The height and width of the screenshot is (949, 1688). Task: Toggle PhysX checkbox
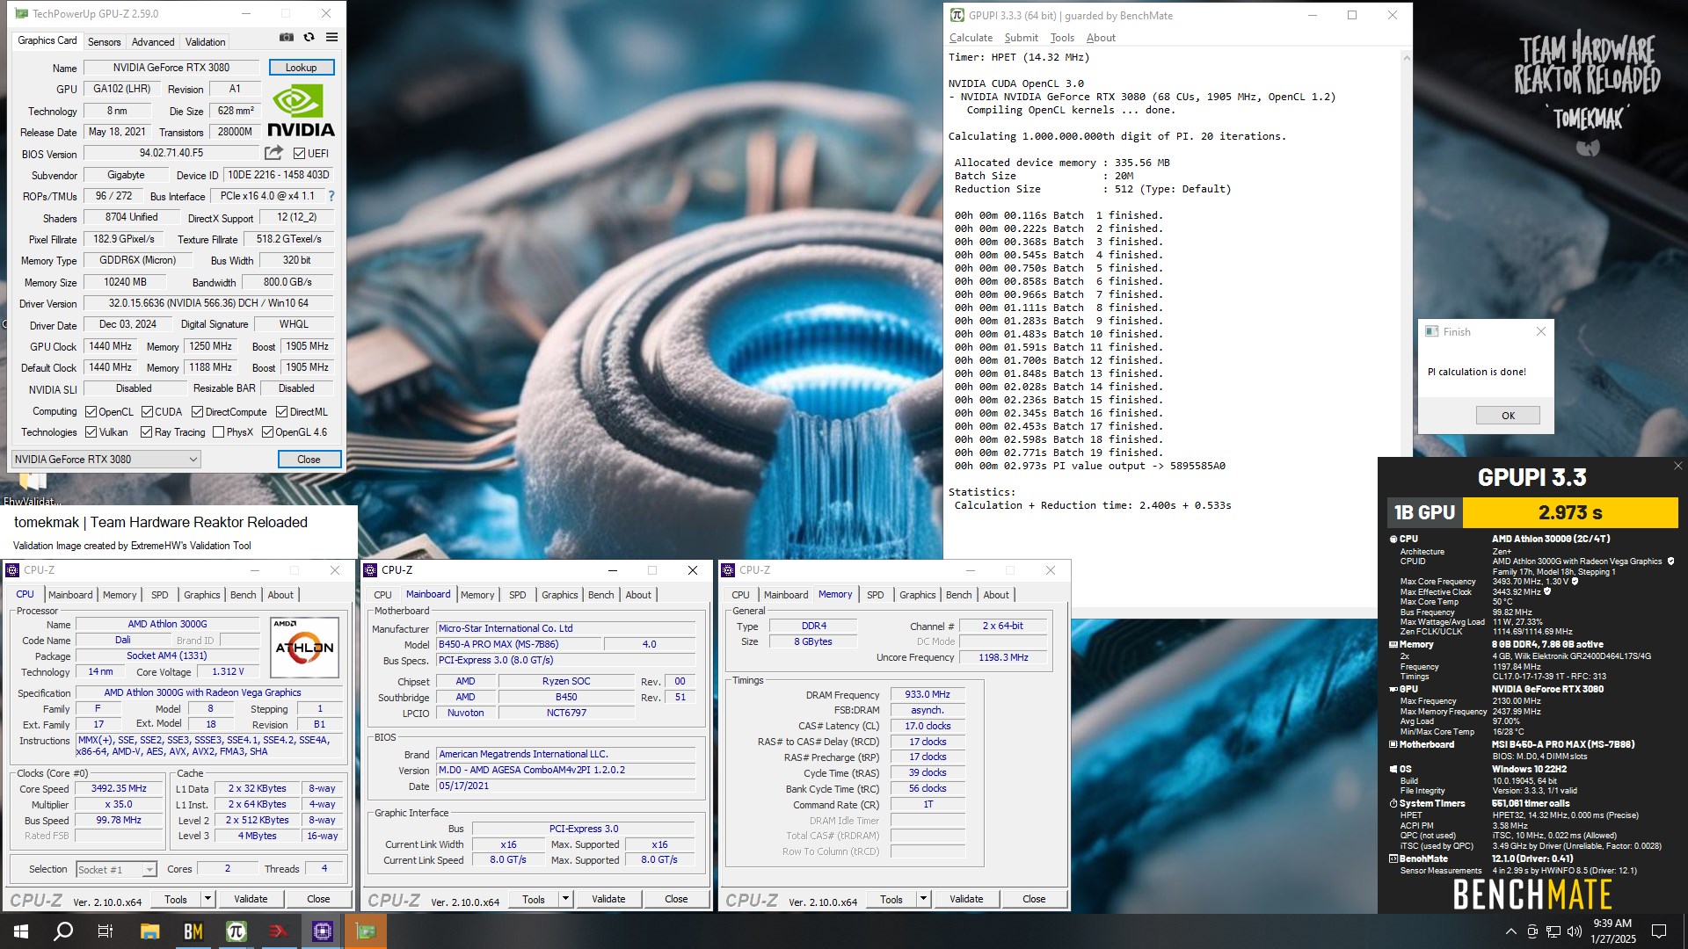pyautogui.click(x=218, y=432)
